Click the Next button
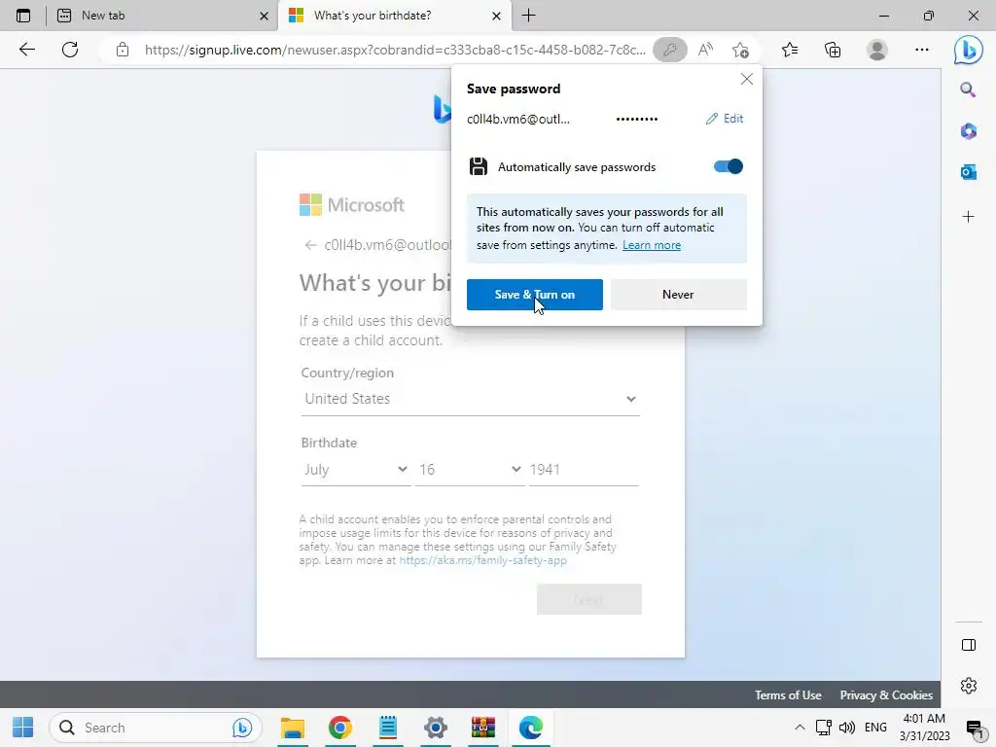Screen dimensions: 996x747 click(588, 599)
